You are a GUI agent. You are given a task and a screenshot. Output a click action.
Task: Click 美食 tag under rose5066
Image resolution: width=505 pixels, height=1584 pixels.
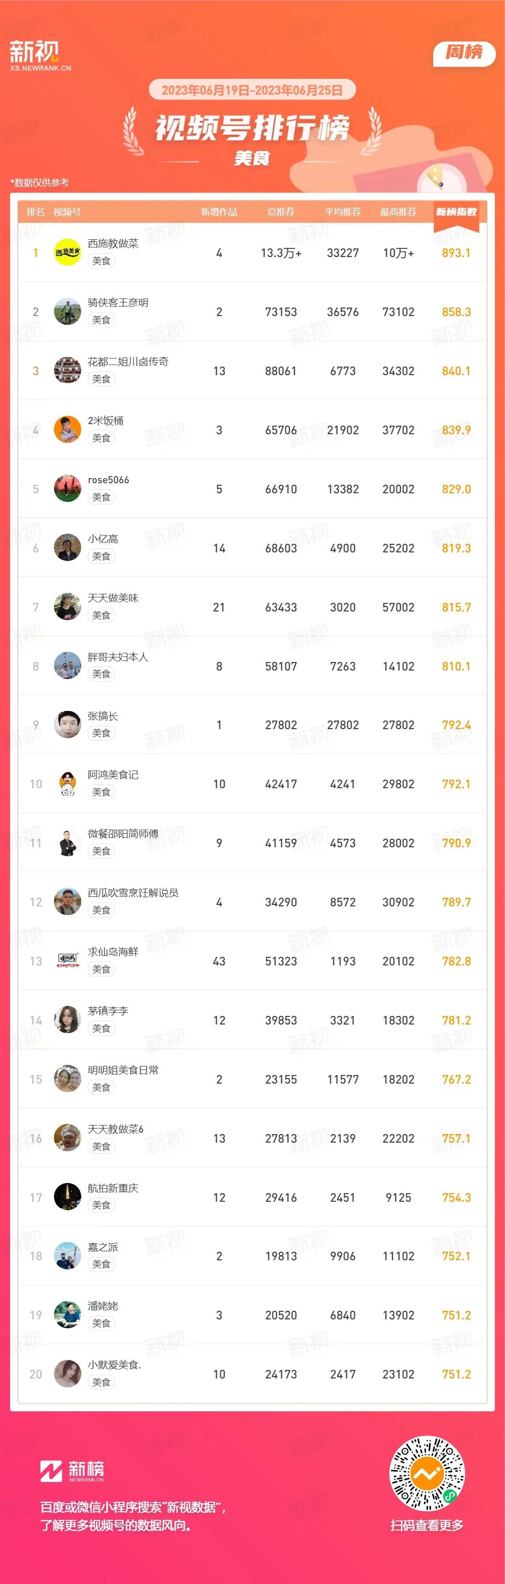[x=102, y=497]
